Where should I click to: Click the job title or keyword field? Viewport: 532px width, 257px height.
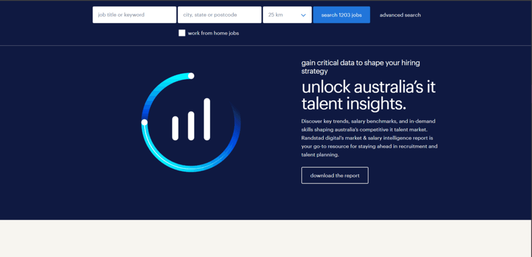[x=135, y=15]
